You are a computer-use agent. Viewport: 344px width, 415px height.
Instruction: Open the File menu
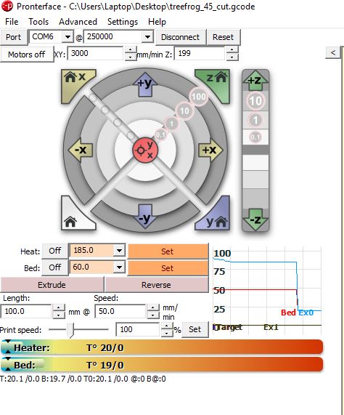tap(12, 22)
